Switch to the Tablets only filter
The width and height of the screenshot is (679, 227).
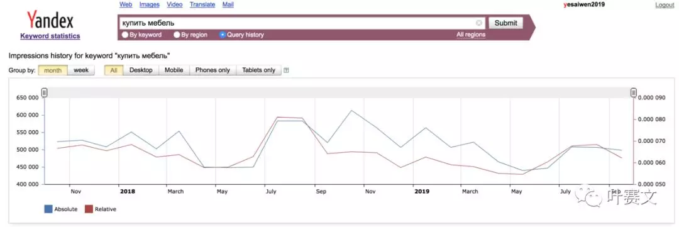[258, 70]
